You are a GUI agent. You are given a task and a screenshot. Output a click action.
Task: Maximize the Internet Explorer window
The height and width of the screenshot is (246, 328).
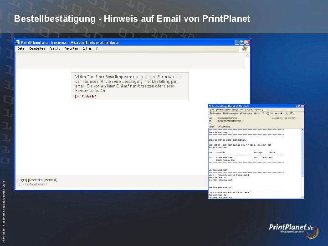pyautogui.click(x=242, y=42)
